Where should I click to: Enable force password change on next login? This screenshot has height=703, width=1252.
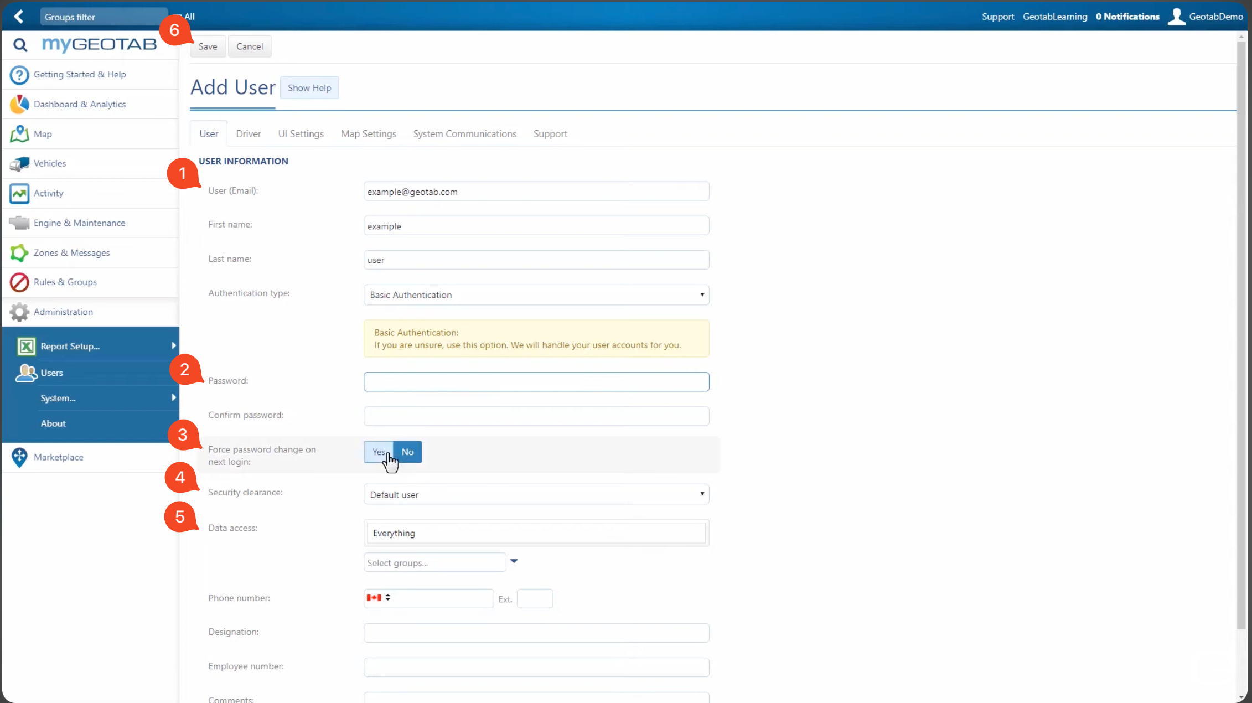[x=379, y=452]
